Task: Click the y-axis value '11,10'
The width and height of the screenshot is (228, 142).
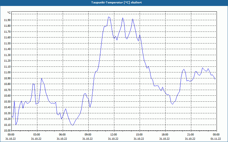Action: tap(7, 66)
